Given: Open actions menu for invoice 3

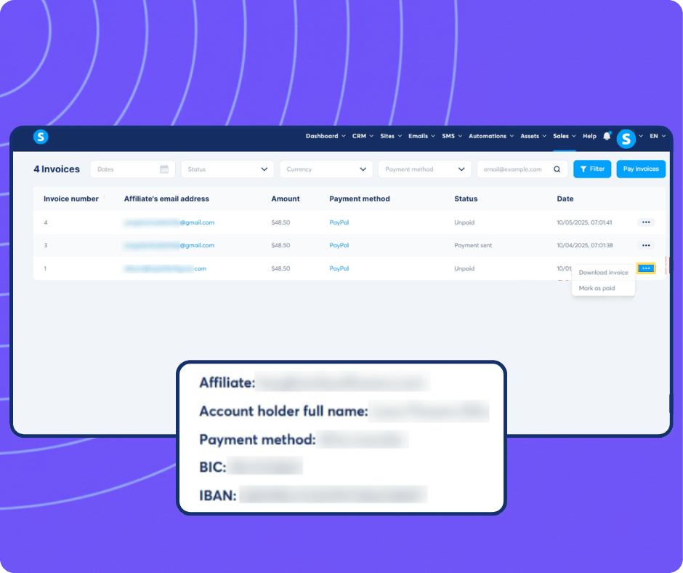Looking at the screenshot, I should point(646,246).
